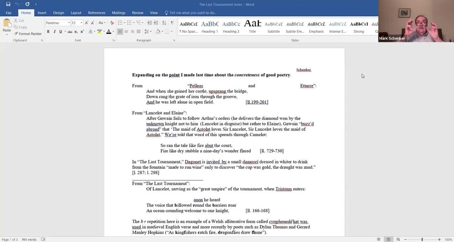Switch to the Design tab
Screen dimensions: 454x242
(x=58, y=13)
